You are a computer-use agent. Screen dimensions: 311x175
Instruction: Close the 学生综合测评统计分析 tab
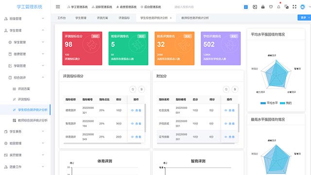click(171, 18)
